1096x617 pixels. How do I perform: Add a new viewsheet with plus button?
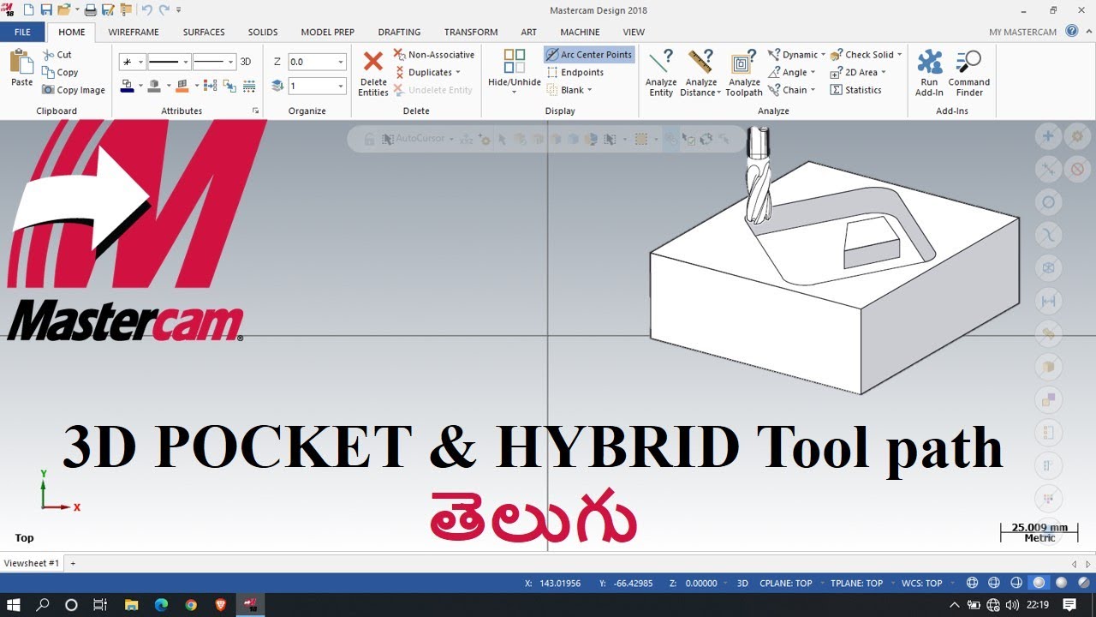coord(73,563)
